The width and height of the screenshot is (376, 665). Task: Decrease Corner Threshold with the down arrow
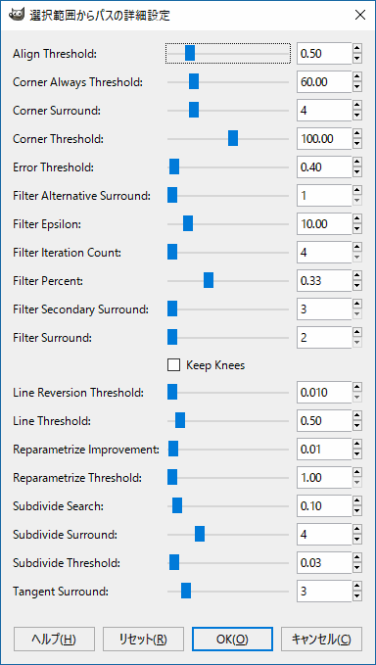click(x=357, y=144)
